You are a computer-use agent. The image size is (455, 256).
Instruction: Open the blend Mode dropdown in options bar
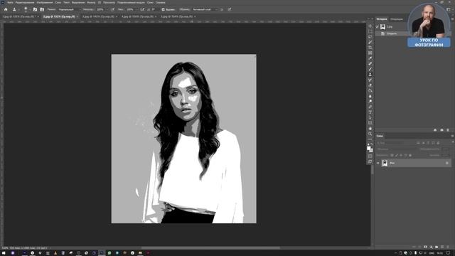[x=70, y=9]
